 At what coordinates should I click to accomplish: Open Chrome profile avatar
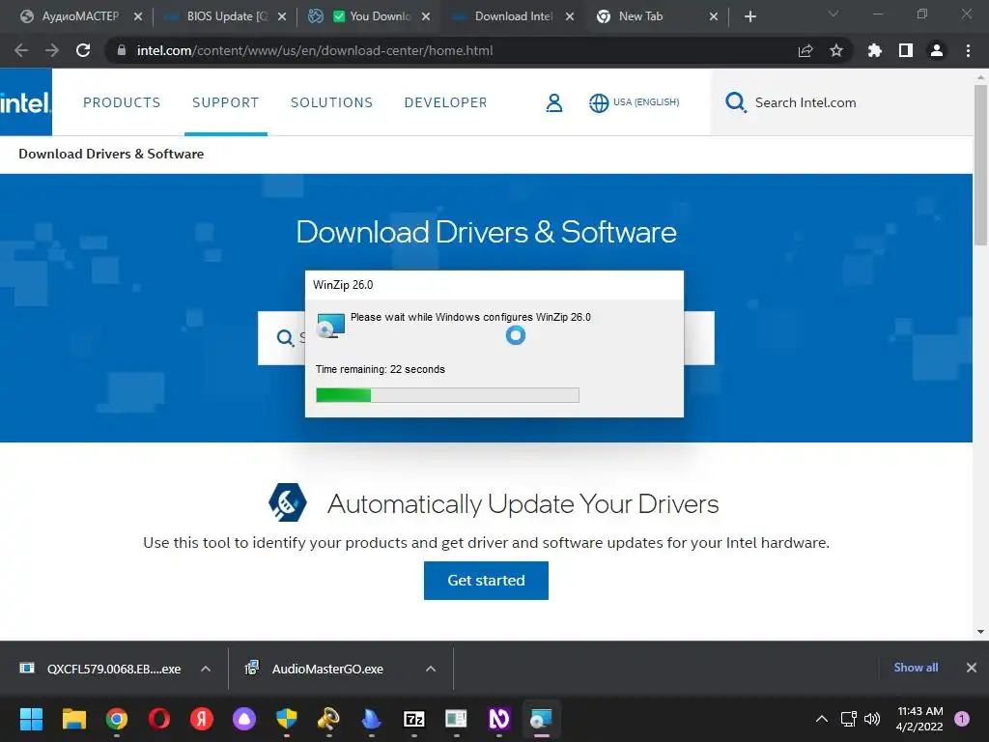click(937, 50)
